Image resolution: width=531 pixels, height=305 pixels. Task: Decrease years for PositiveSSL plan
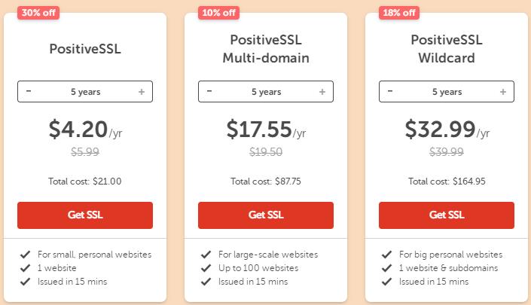29,92
